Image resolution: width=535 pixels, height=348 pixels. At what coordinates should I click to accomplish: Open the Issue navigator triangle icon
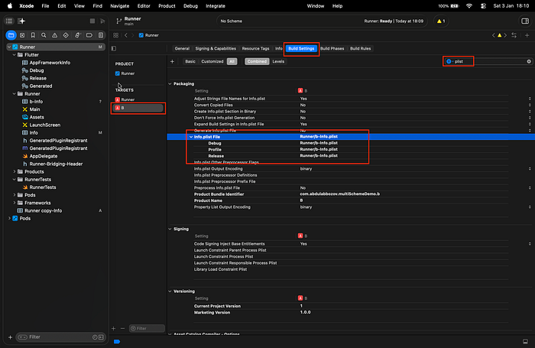pos(54,35)
